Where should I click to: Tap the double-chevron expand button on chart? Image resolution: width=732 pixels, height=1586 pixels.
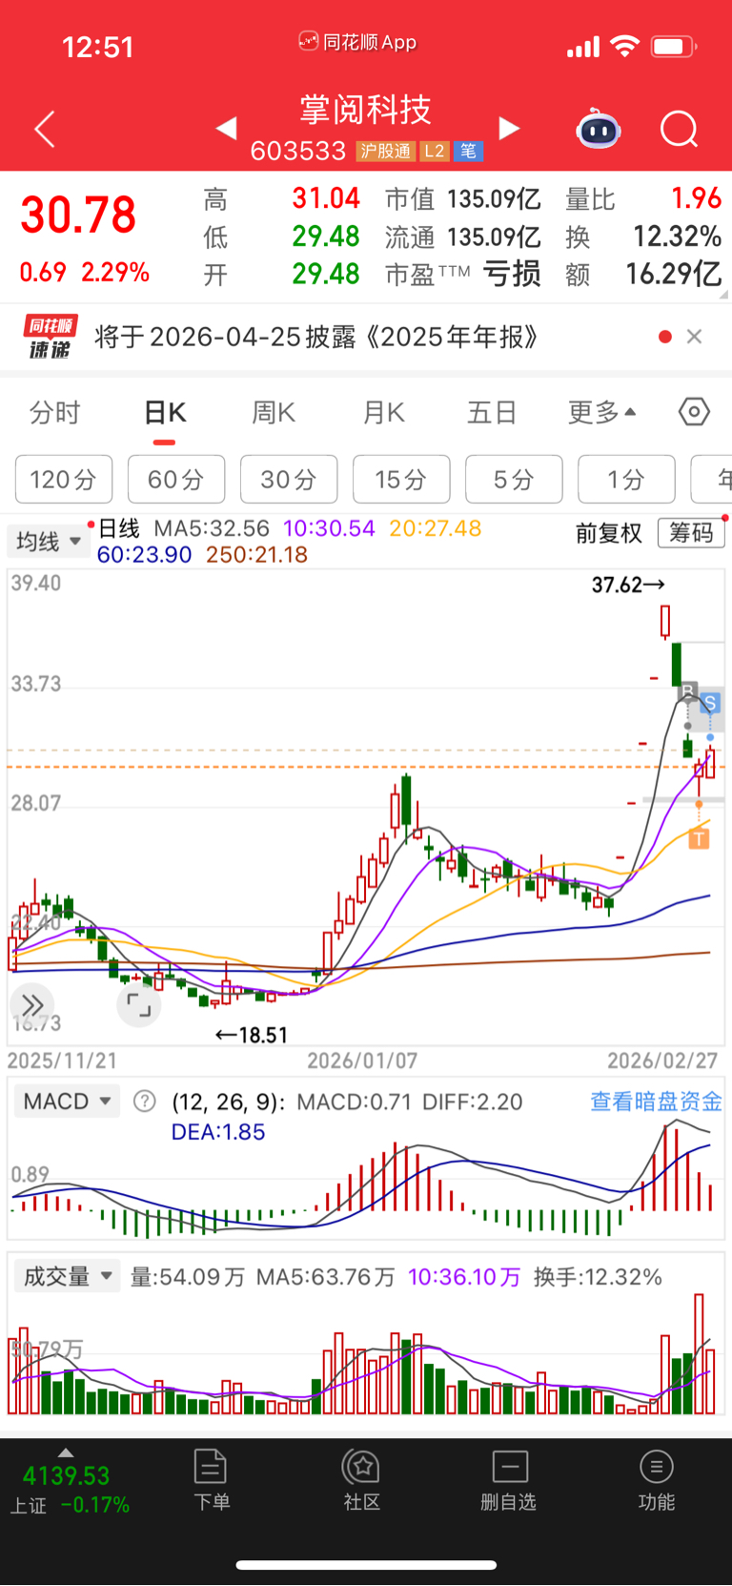(32, 1005)
